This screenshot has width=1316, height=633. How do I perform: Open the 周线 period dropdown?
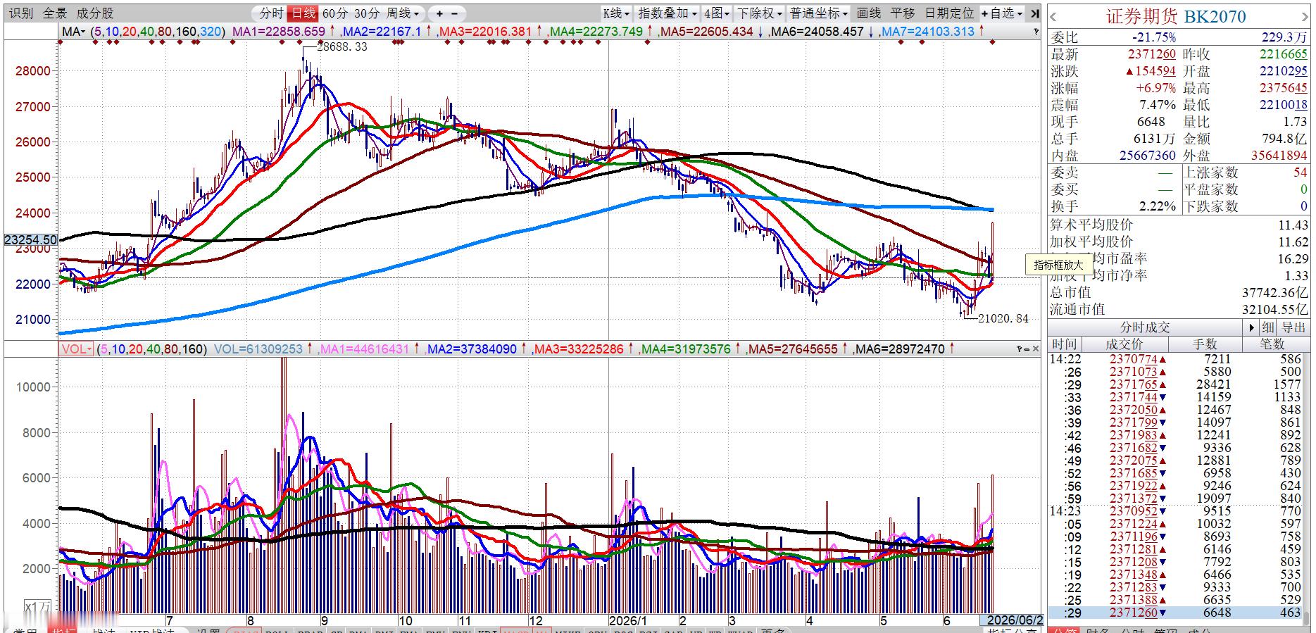pos(403,13)
